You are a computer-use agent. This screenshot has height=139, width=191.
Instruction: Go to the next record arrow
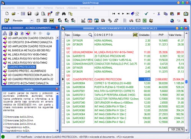click(x=123, y=13)
